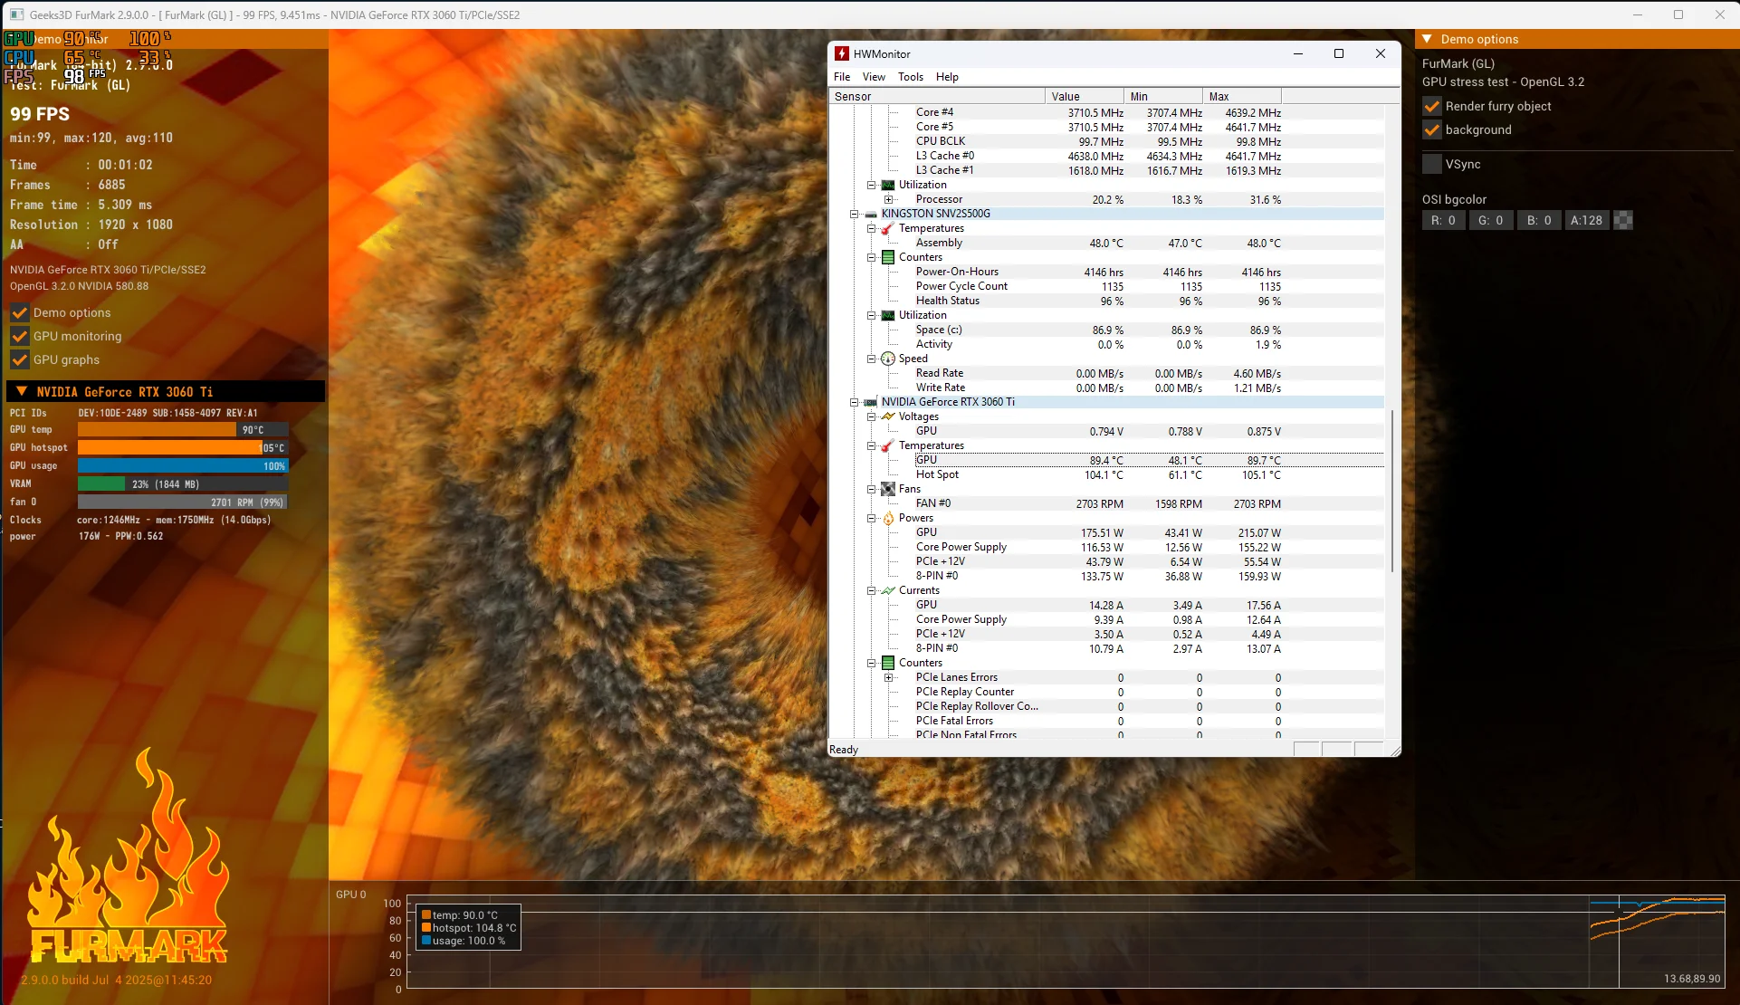This screenshot has width=1740, height=1005.
Task: Click the NVIDIA GeForce RTX 3060 Ti card icon
Action: pyautogui.click(x=871, y=403)
